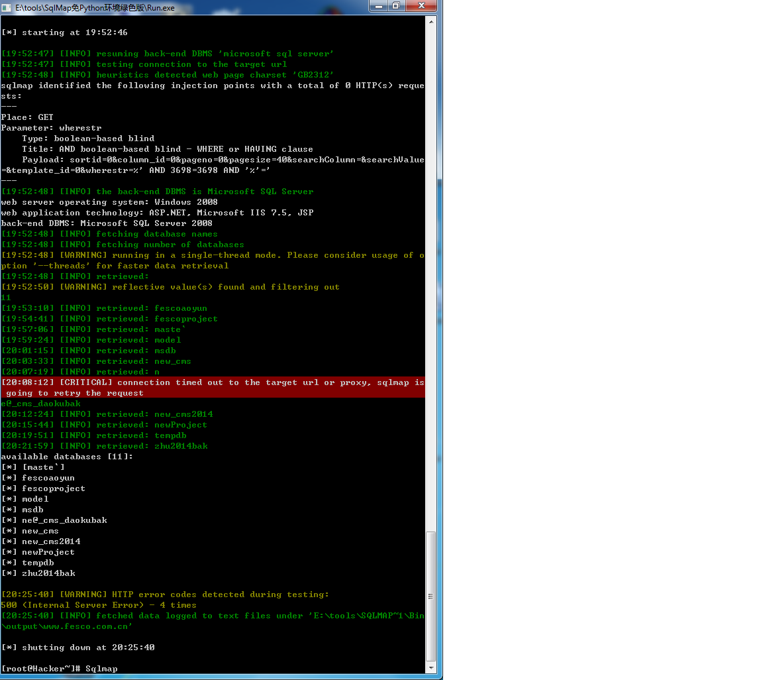Click 'shutting down at 20:25:40' line
Screen dimensions: 763x680
[x=78, y=648]
